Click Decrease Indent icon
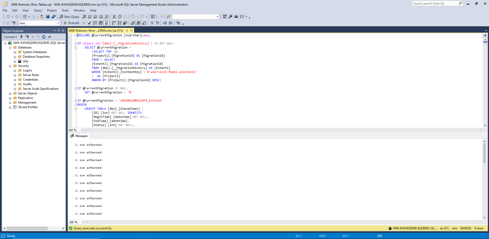The height and width of the screenshot is (239, 489). [x=165, y=23]
